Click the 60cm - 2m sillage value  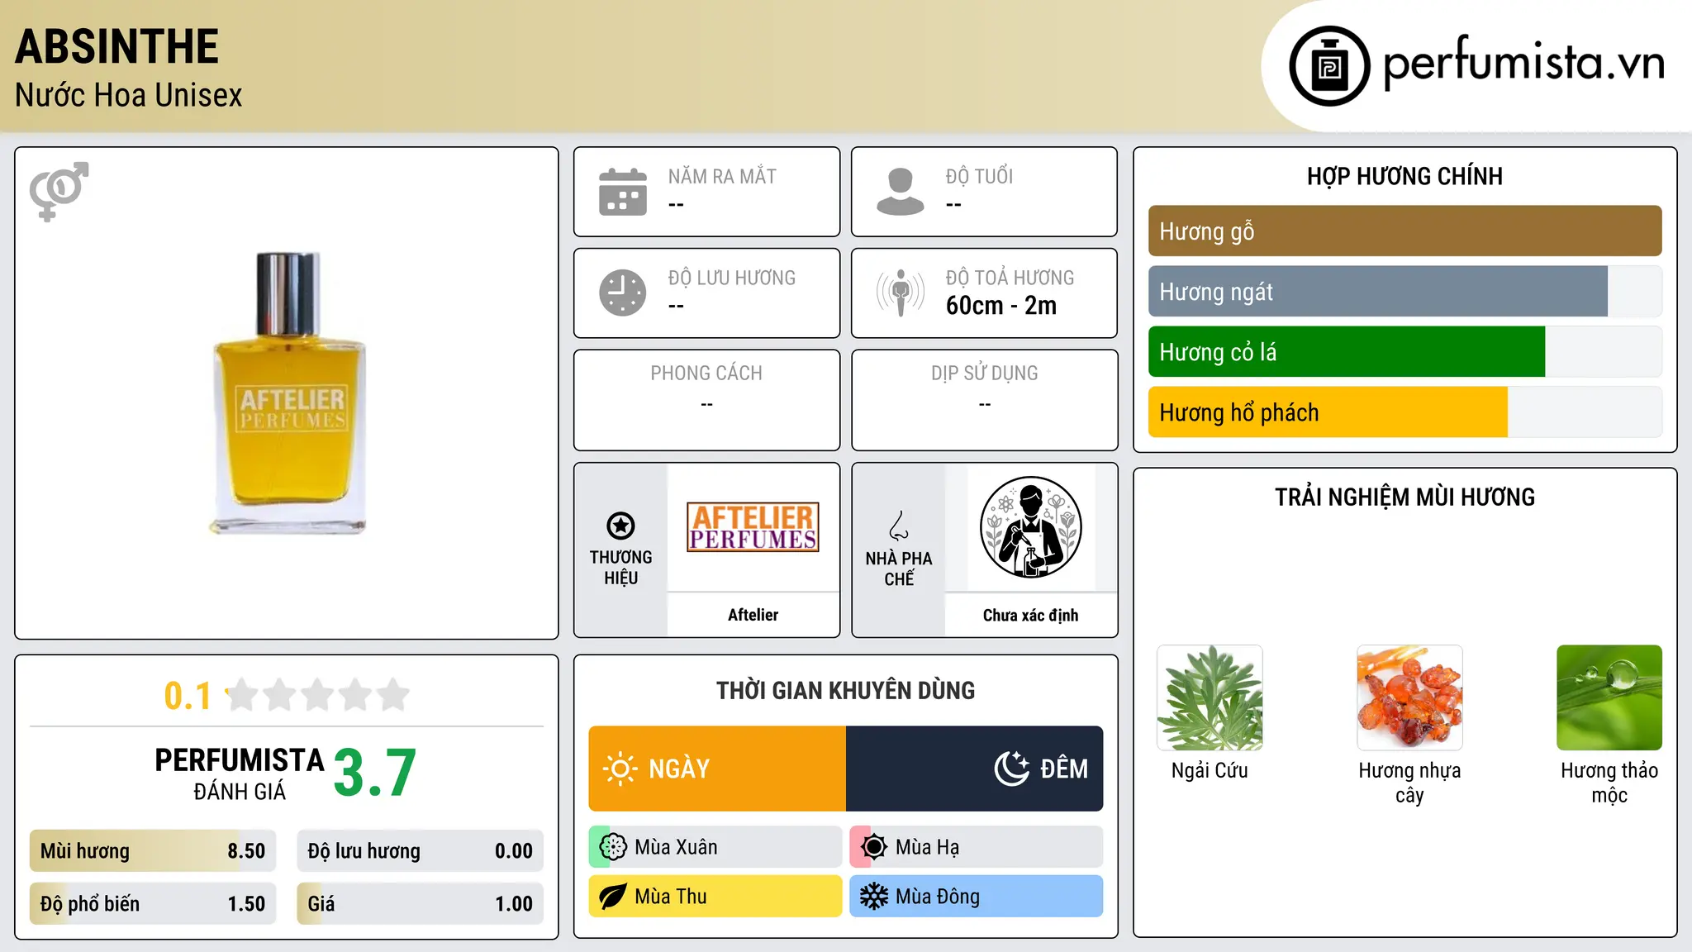click(x=1001, y=305)
